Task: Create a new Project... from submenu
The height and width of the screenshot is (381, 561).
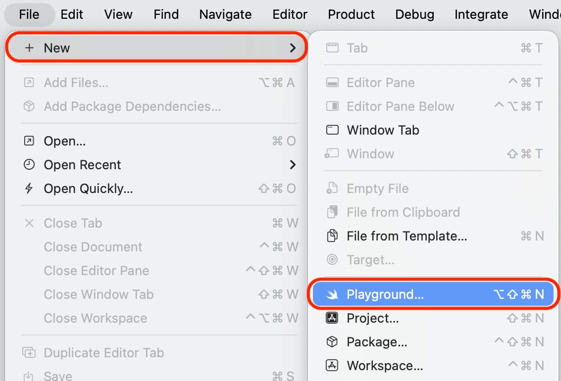Action: [x=434, y=318]
